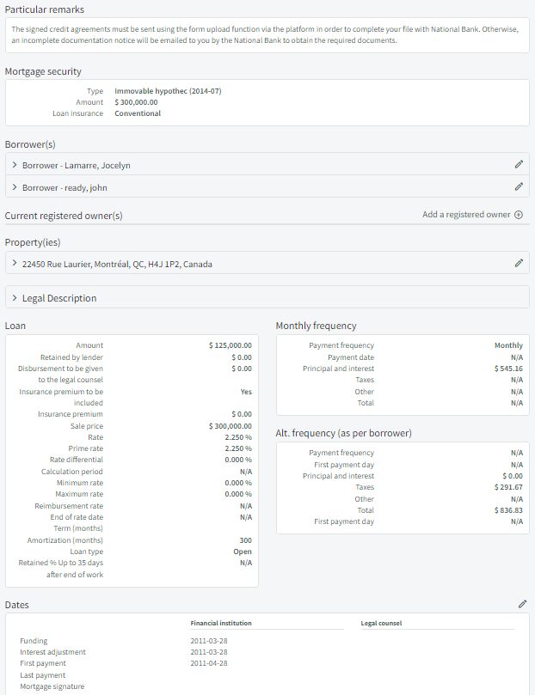This screenshot has width=535, height=695.
Task: Click Add a registered owner link
Action: click(x=466, y=215)
